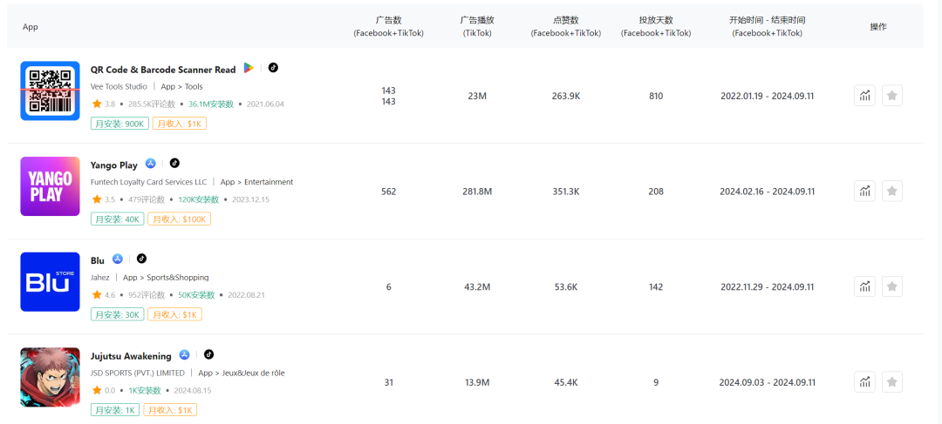Click the App column header

click(x=30, y=27)
